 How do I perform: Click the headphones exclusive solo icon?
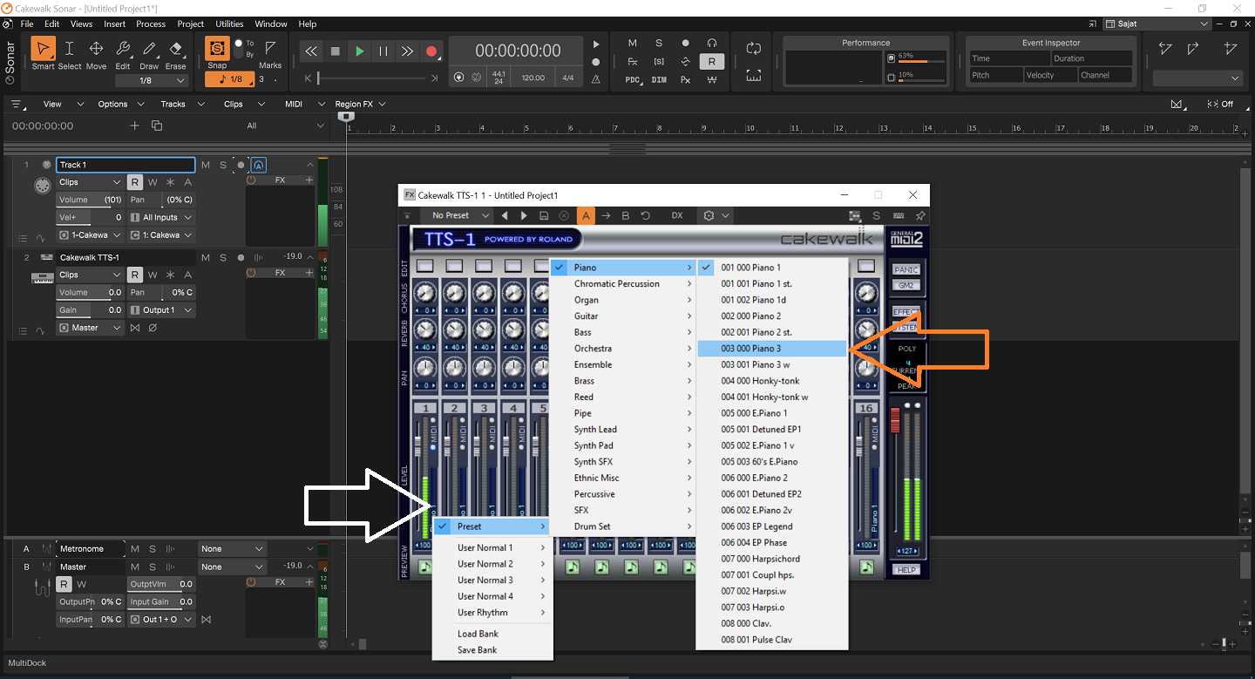point(712,43)
